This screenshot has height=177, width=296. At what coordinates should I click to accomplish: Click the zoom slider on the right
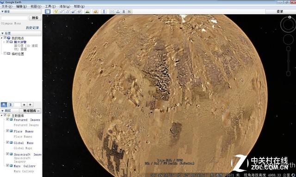tap(288, 61)
